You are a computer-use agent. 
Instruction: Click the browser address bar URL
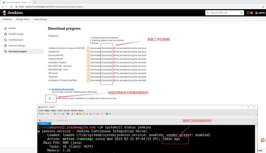(x=54, y=7)
